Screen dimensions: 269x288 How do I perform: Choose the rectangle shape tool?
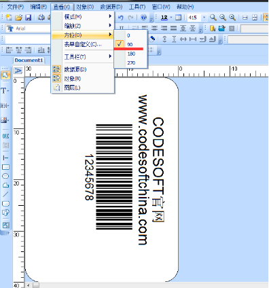pyautogui.click(x=5, y=167)
